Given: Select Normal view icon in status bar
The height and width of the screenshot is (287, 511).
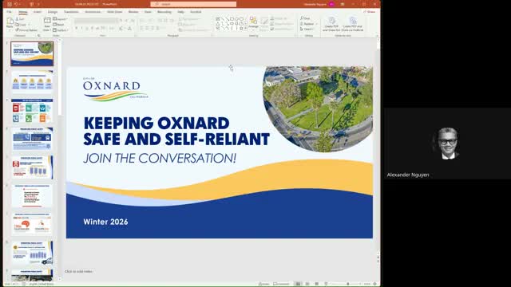Looking at the screenshot, I should coord(298,284).
